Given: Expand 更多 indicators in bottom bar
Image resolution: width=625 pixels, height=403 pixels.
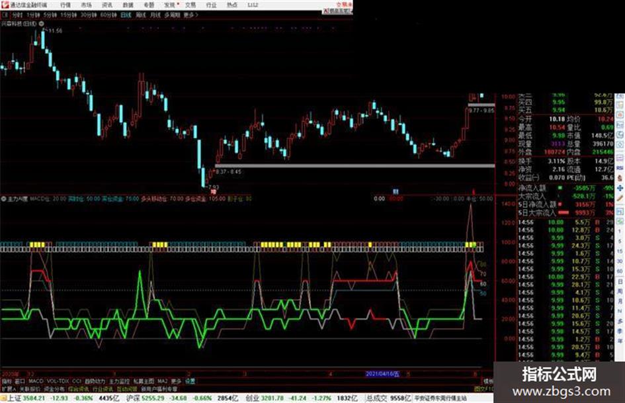Looking at the screenshot, I should [x=176, y=381].
